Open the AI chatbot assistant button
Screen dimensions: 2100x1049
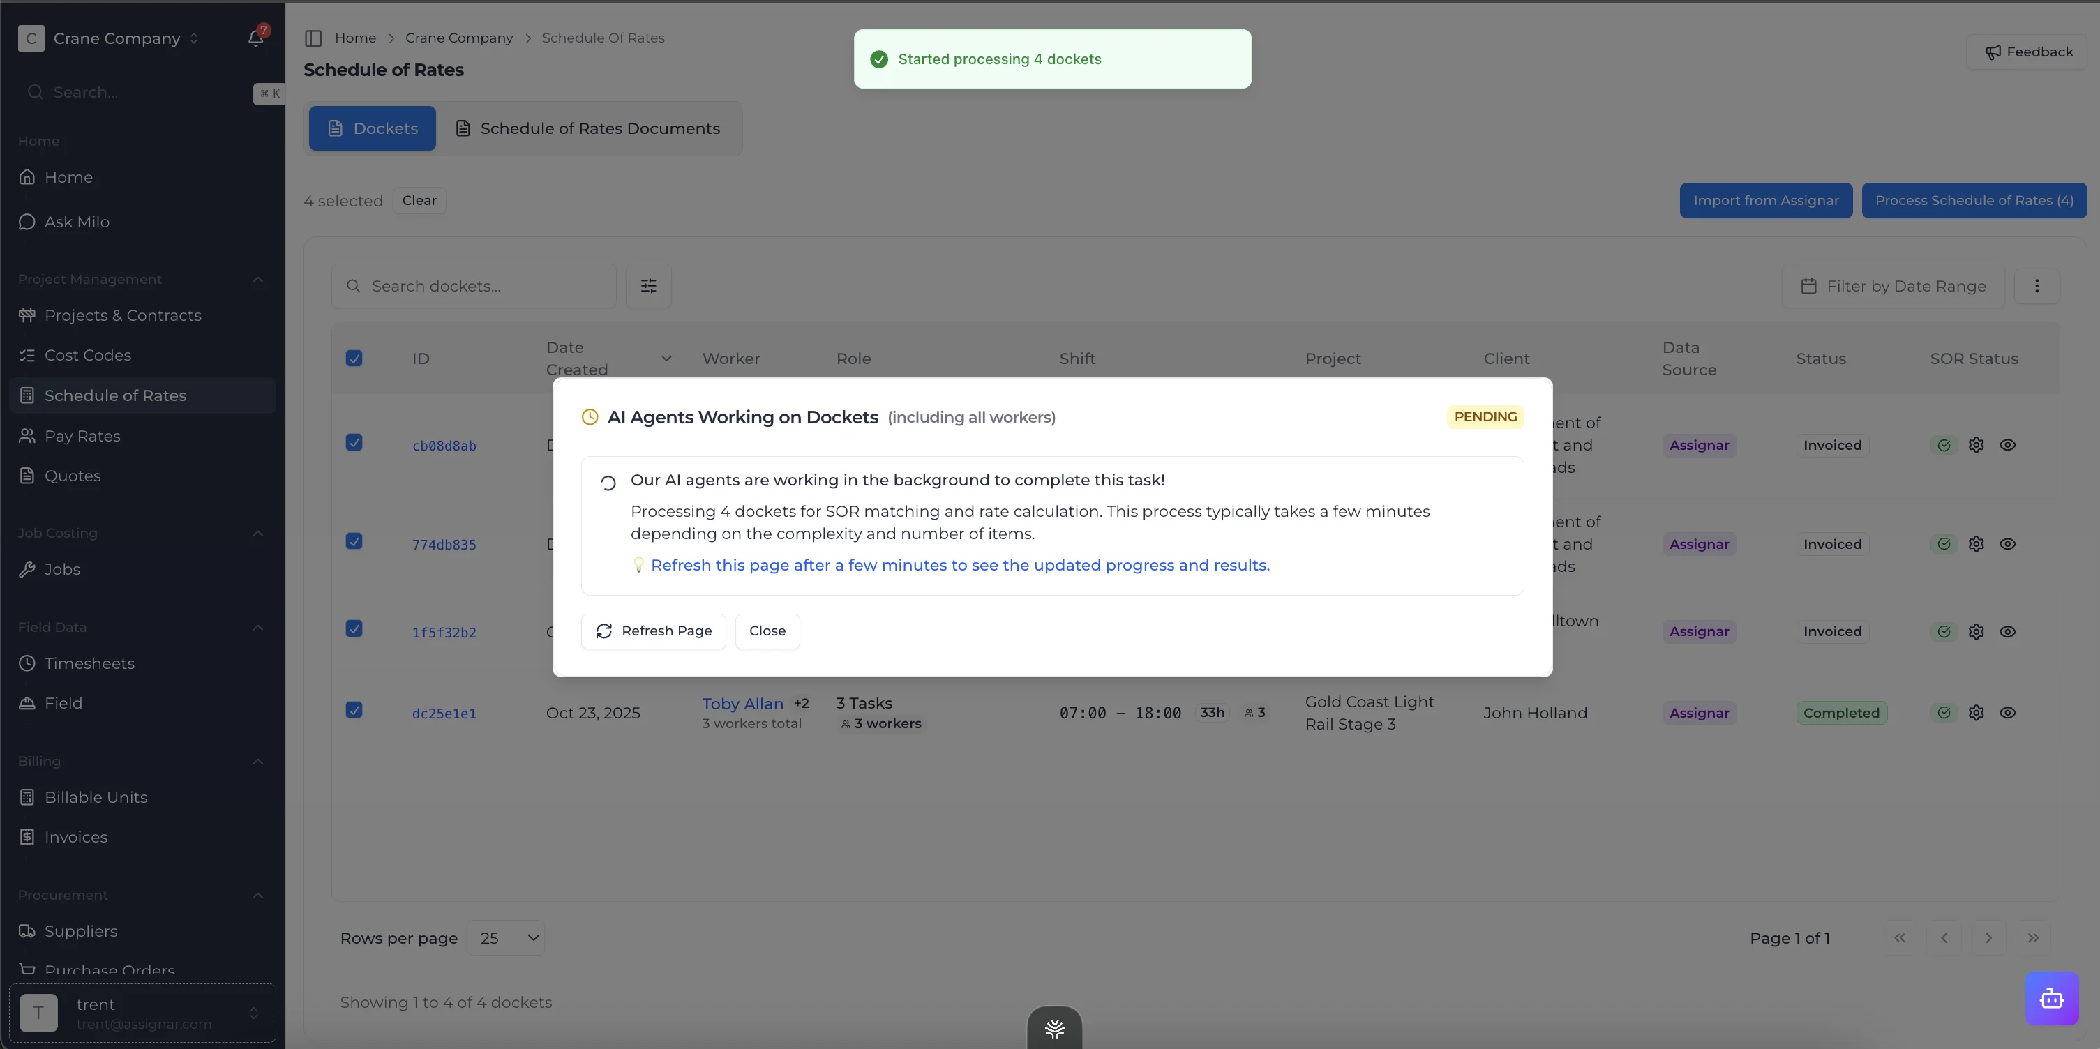(x=2051, y=999)
